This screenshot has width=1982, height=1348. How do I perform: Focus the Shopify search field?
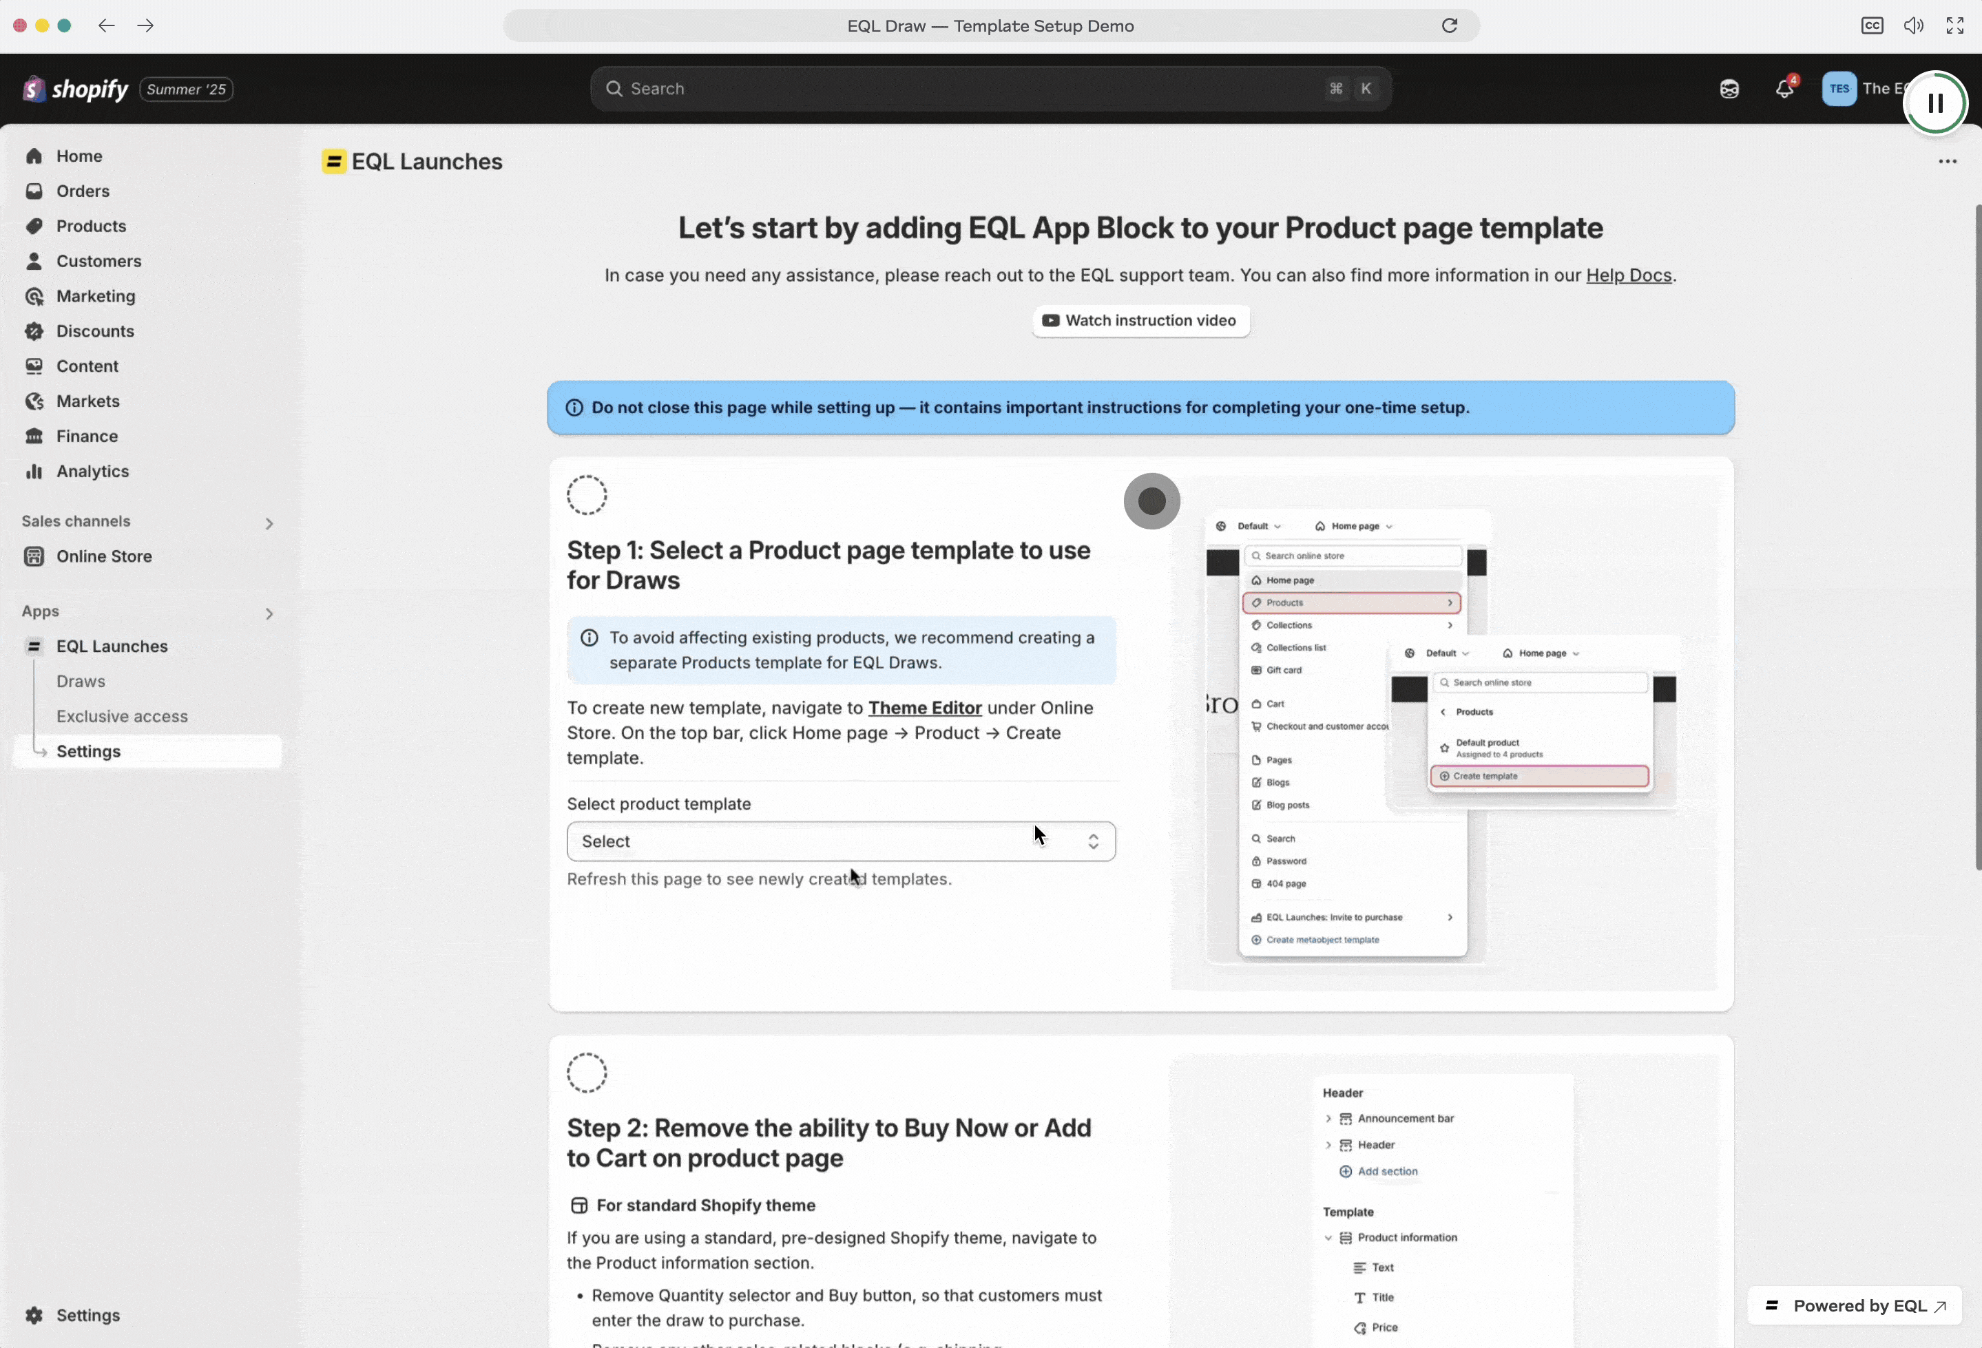(x=991, y=89)
